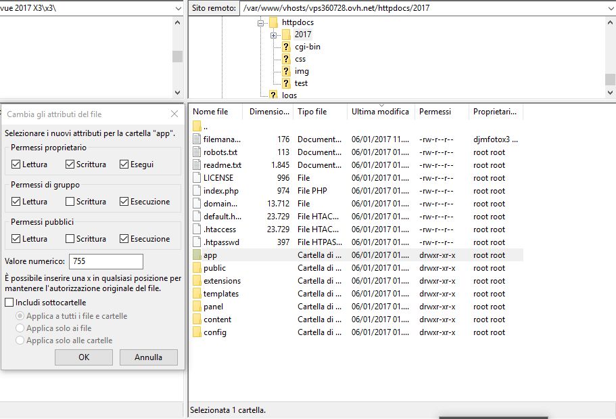The height and width of the screenshot is (419, 616).
Task: Select the logs folder in remote tree
Action: [289, 95]
